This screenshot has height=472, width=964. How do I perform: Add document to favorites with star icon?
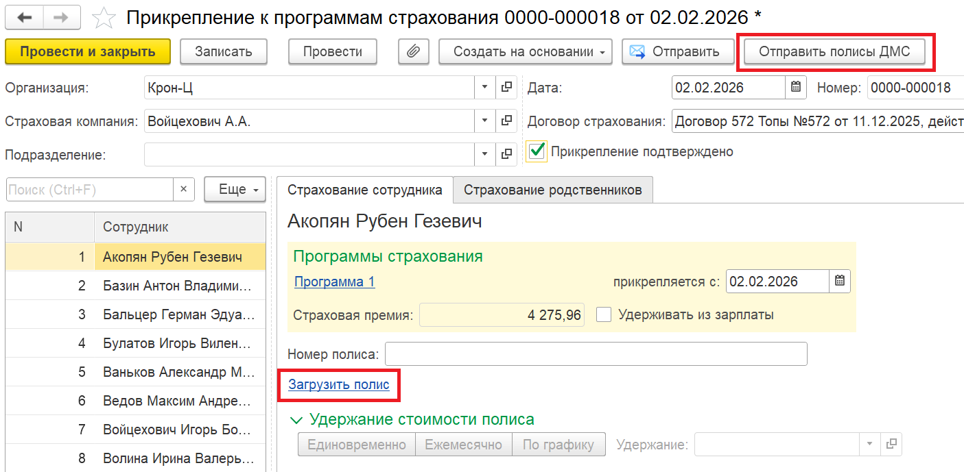[104, 18]
